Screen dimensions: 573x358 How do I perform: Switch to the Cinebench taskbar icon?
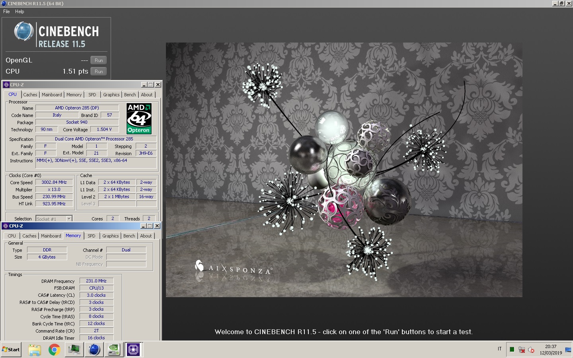[94, 350]
